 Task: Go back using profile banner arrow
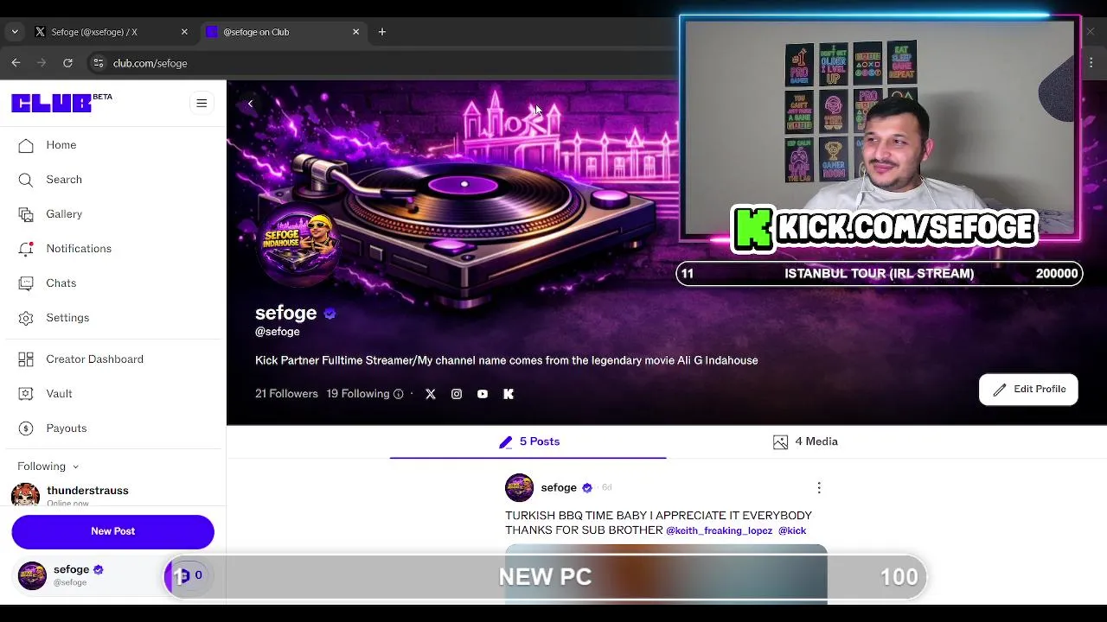[x=250, y=104]
